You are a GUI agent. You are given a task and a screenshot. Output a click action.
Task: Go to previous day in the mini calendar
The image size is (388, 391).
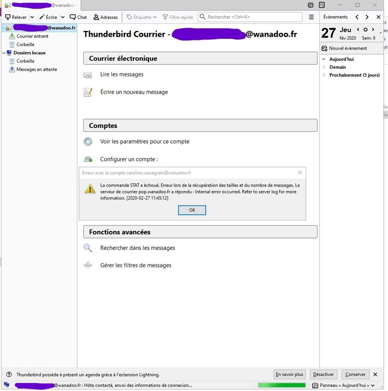[358, 29]
